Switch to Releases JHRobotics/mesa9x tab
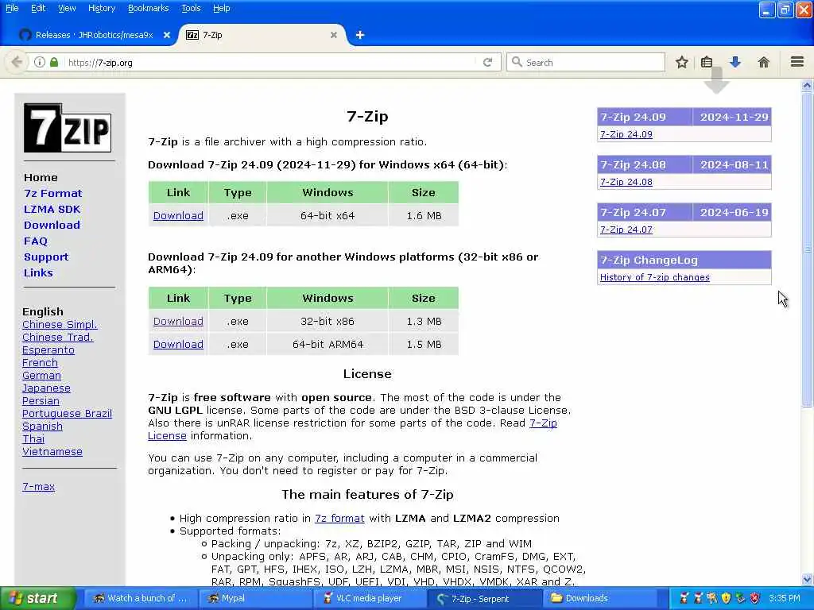 point(95,35)
